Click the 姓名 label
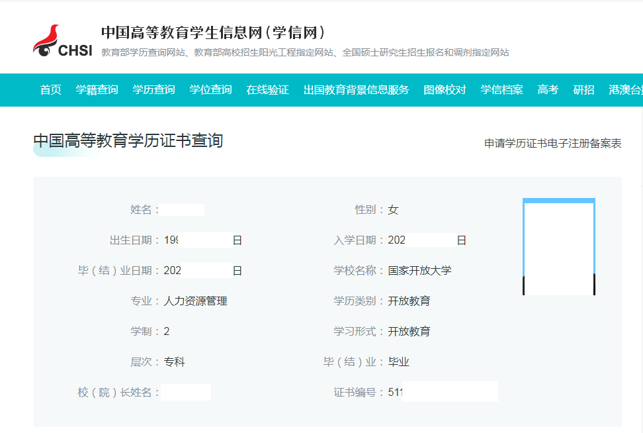Viewport: 643px width, 433px height. (x=145, y=210)
